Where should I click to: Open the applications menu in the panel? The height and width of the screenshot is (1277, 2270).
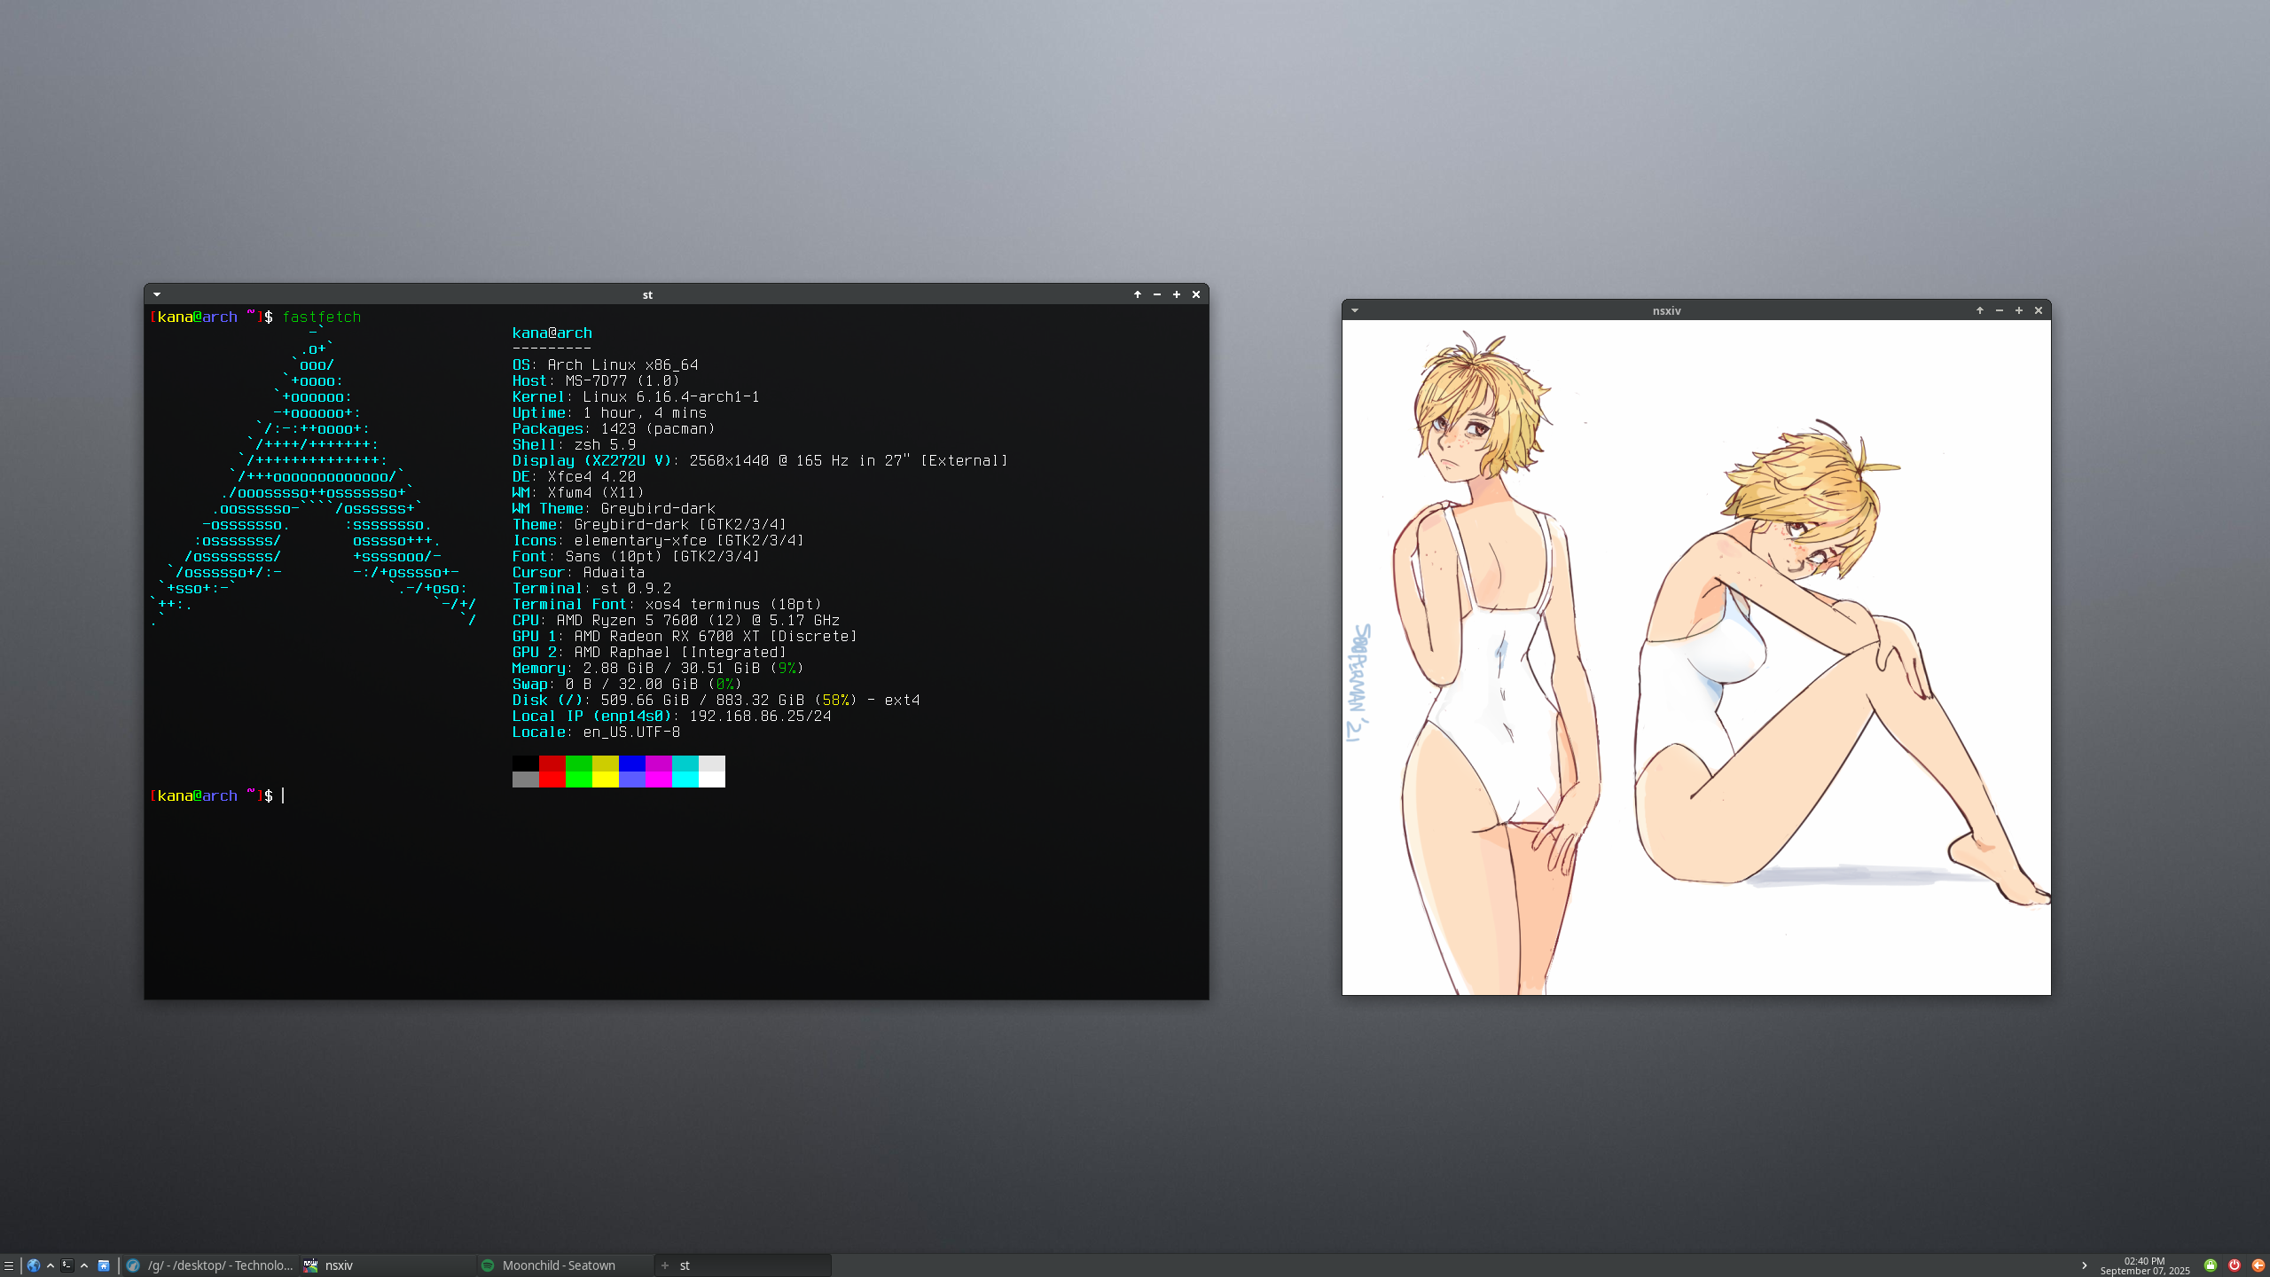(9, 1265)
